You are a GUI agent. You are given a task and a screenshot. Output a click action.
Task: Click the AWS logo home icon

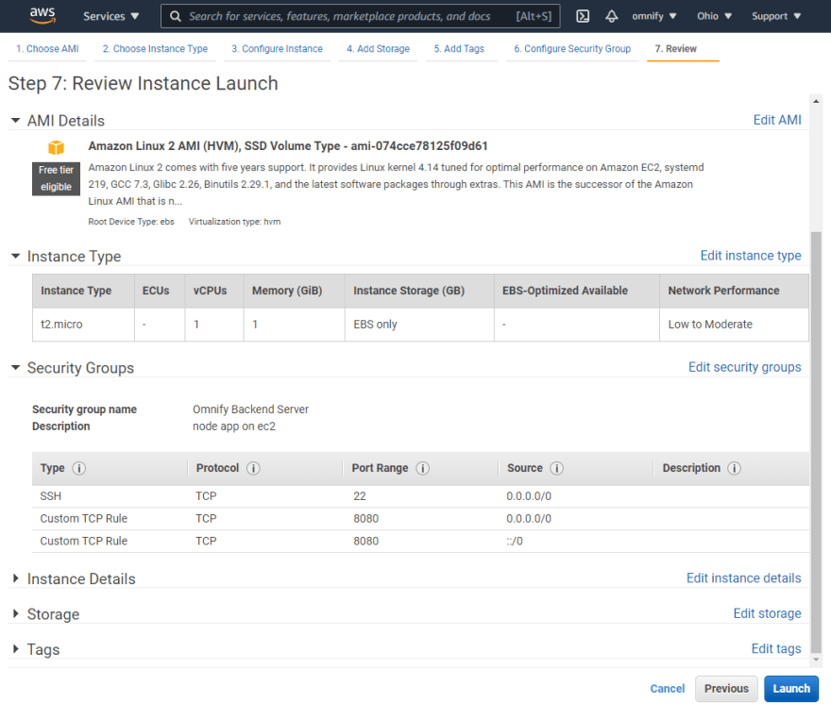coord(42,15)
